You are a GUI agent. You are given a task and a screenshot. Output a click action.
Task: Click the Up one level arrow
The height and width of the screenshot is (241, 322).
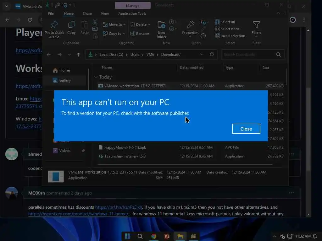pos(78,55)
